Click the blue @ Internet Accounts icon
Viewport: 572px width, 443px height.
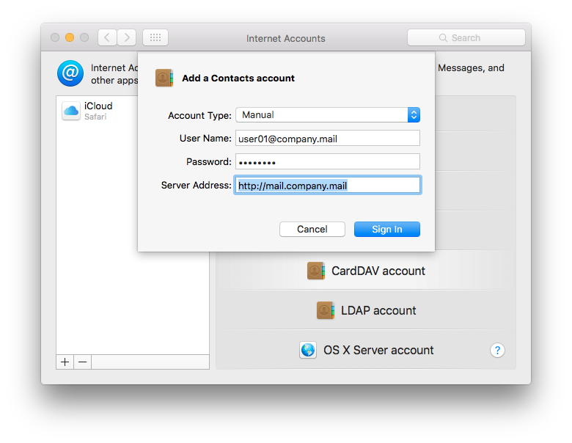tap(70, 73)
